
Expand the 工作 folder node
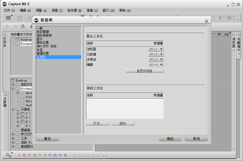click(13, 138)
